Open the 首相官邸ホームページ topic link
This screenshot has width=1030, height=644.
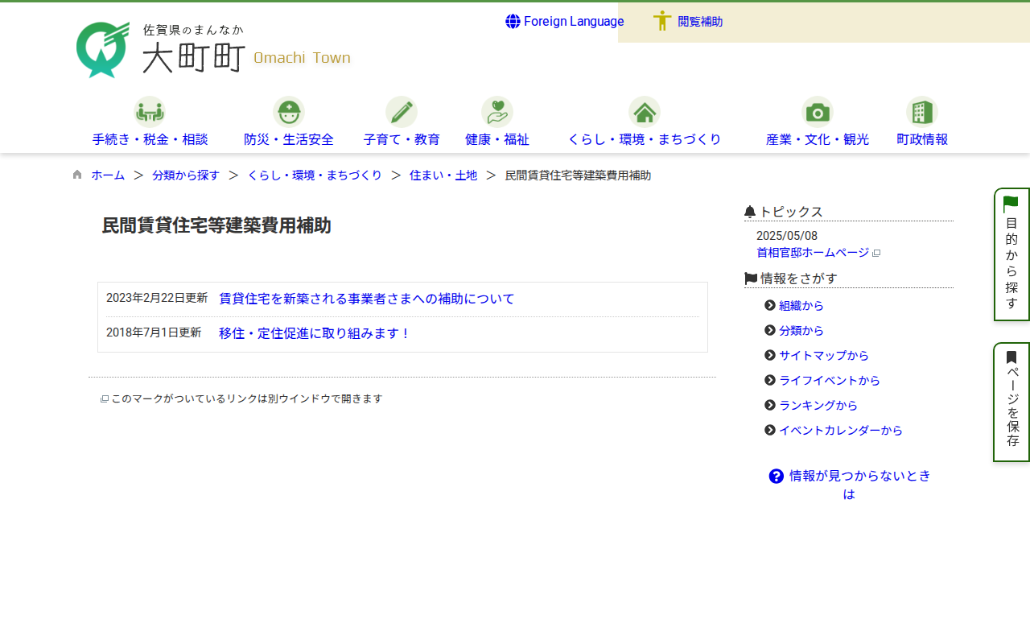[x=813, y=253]
